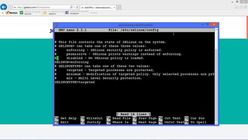This screenshot has width=248, height=140.
Task: Open the browser Home icon
Action: 236,7
